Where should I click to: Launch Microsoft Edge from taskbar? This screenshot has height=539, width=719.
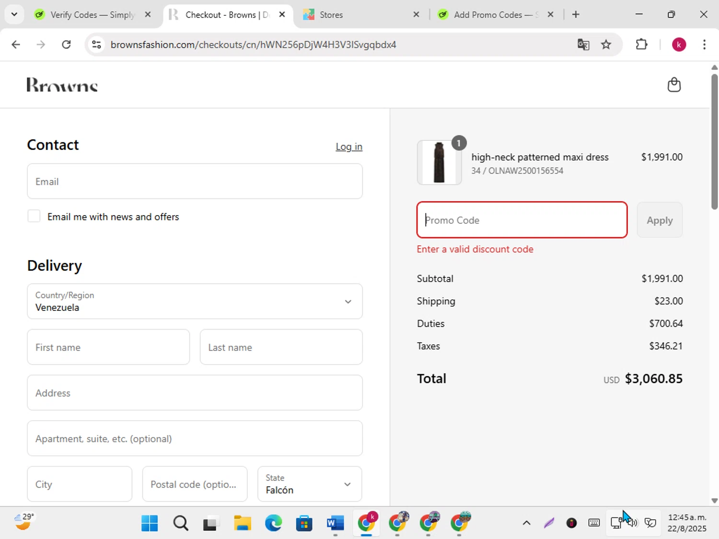(273, 523)
